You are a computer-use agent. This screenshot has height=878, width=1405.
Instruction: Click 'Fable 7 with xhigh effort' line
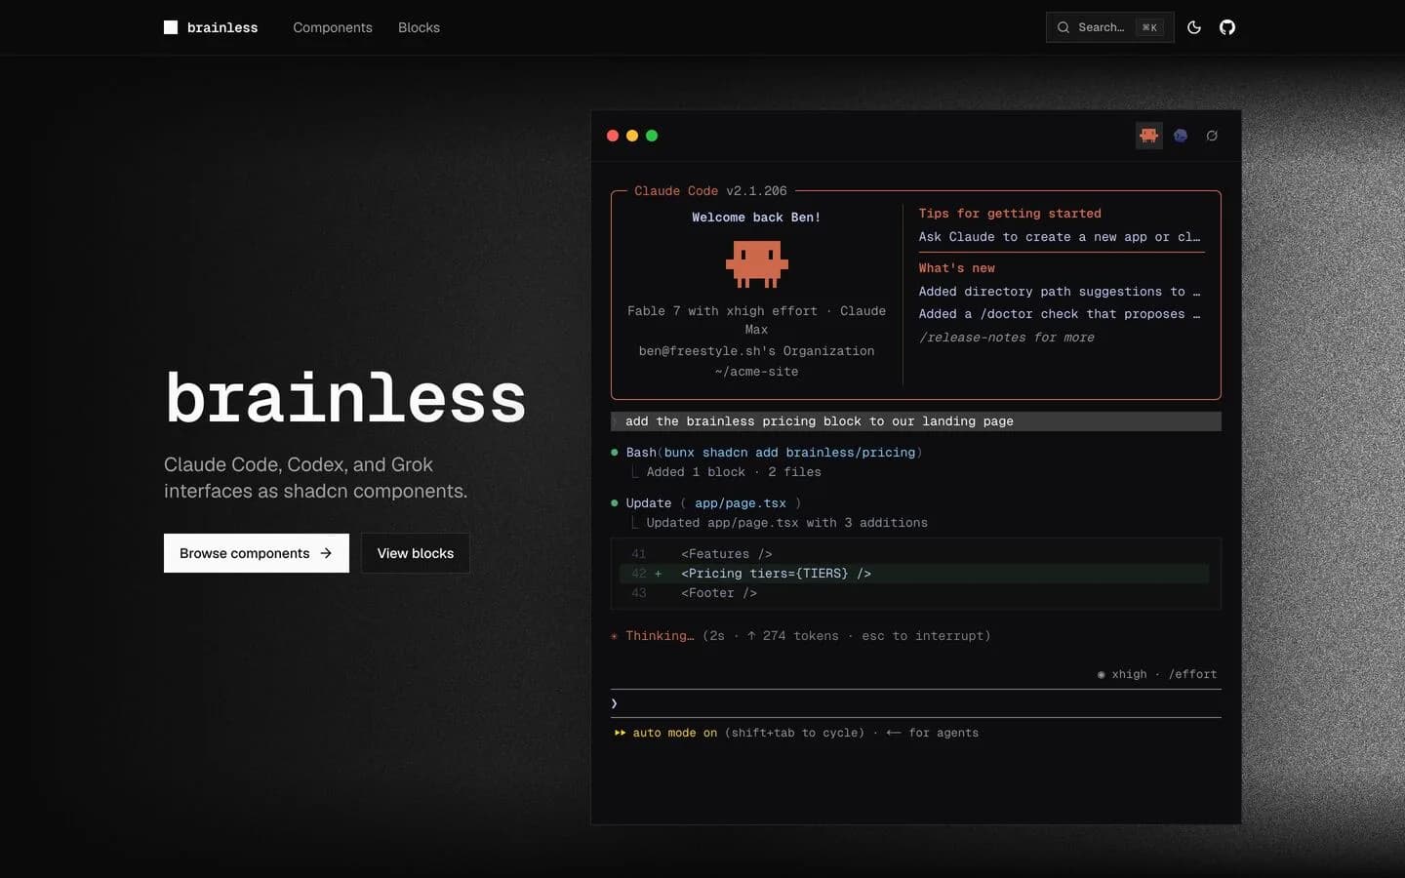756,320
